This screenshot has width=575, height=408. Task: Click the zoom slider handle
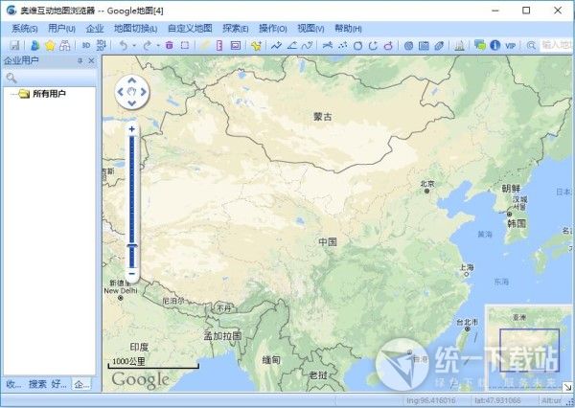[x=132, y=246]
